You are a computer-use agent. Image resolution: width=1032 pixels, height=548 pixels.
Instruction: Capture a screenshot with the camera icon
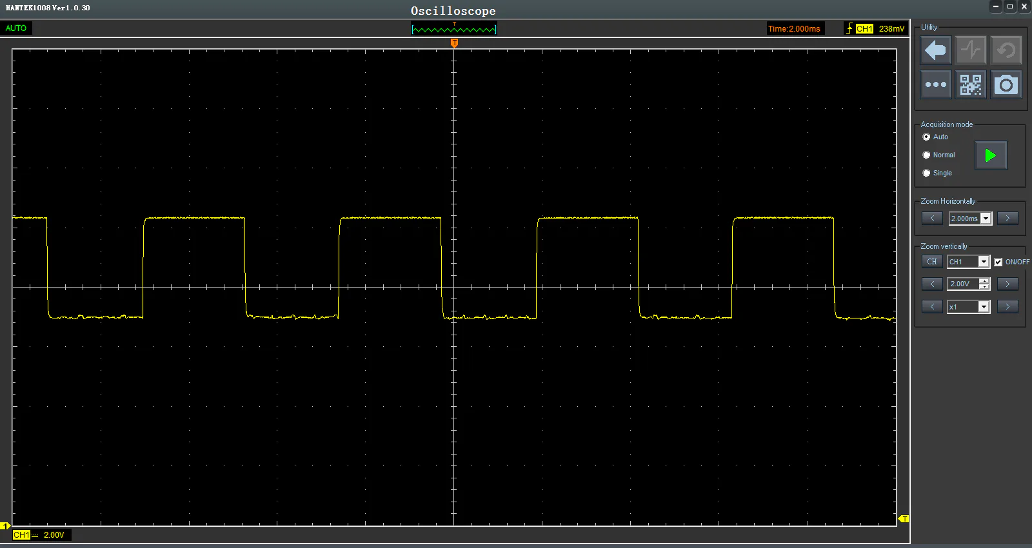pos(1006,84)
